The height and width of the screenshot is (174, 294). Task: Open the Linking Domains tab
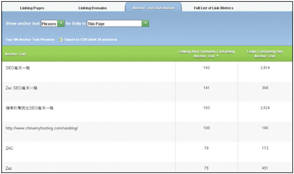click(x=93, y=8)
